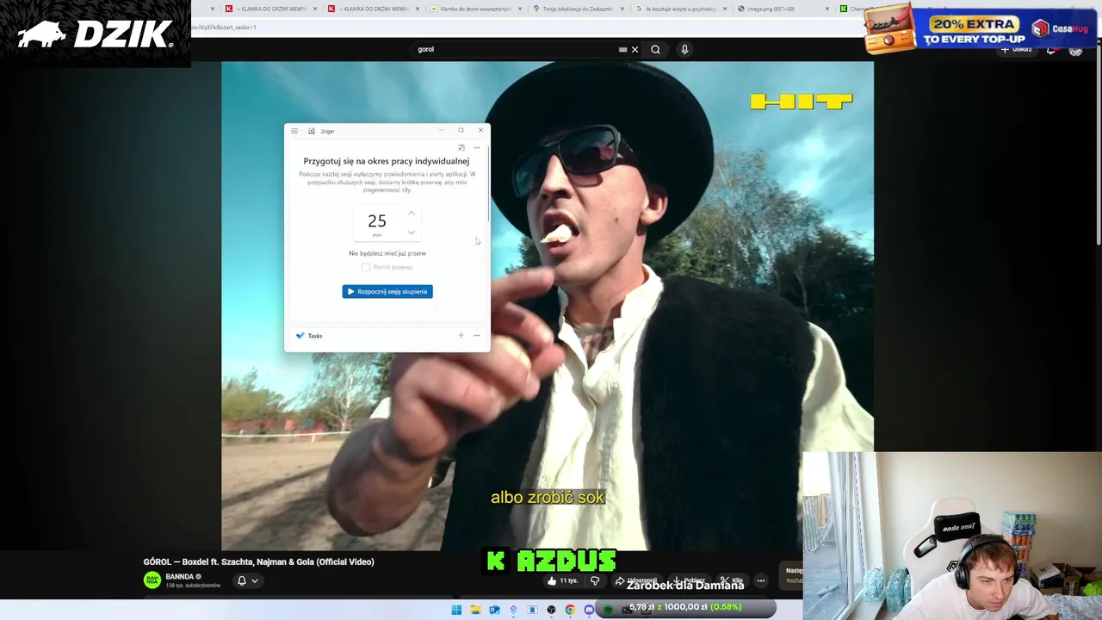Open YouTube account avatar menu
Image resolution: width=1102 pixels, height=620 pixels.
pos(1075,50)
